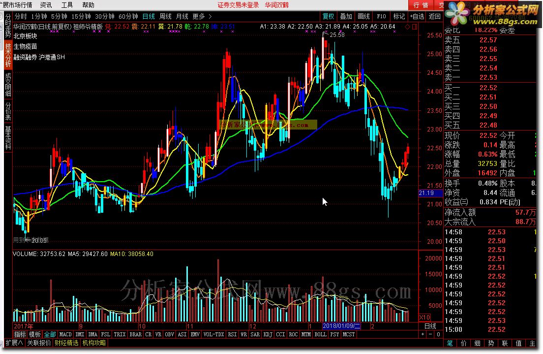Expand the 扩展 panel
The image size is (543, 354).
click(x=14, y=343)
